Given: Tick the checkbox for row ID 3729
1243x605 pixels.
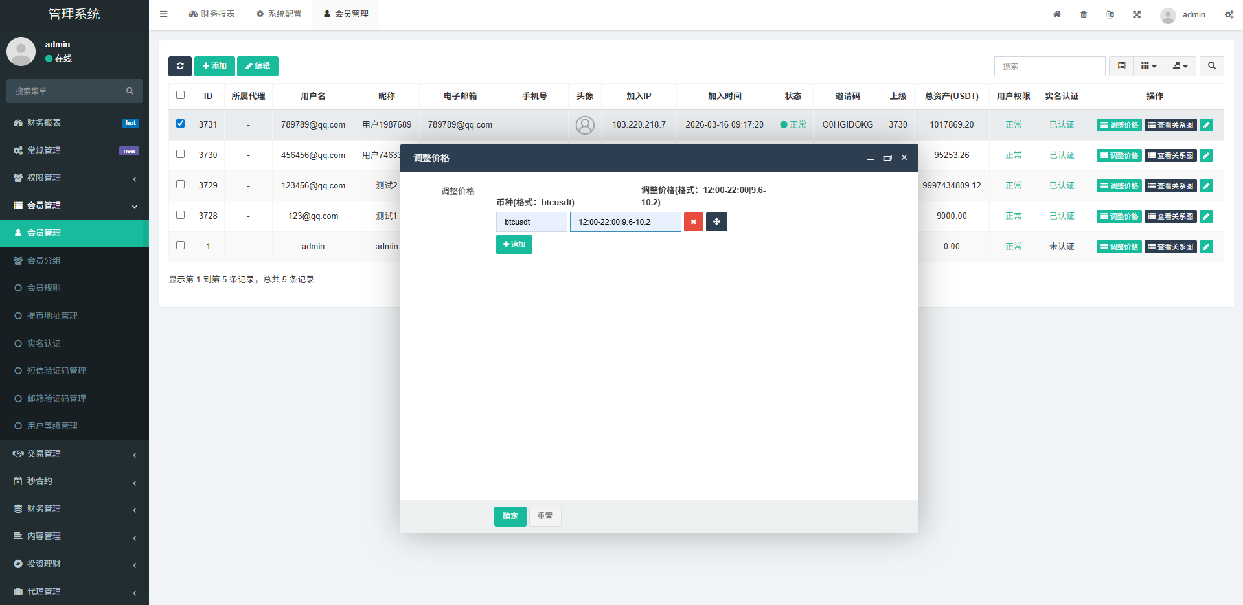Looking at the screenshot, I should coord(181,185).
